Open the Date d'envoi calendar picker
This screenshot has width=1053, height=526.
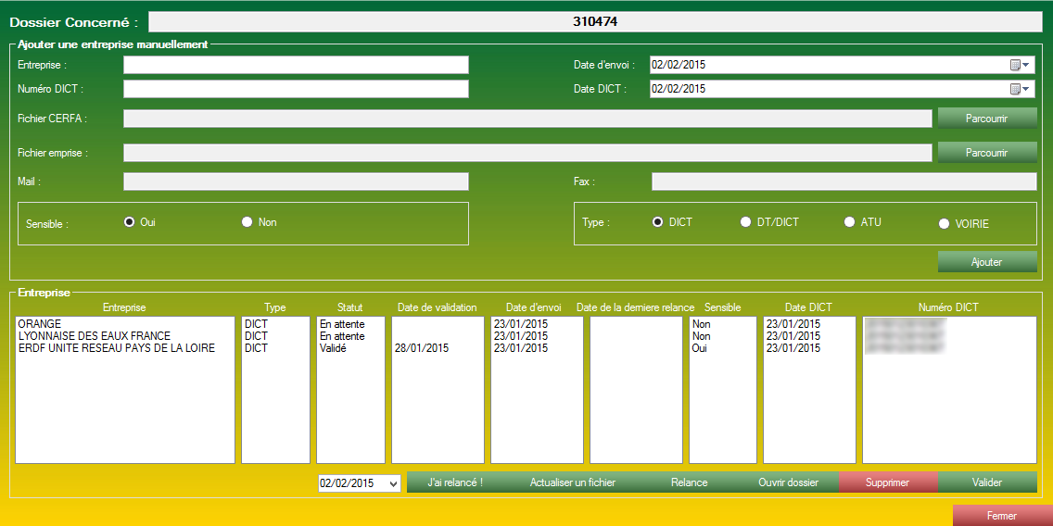tap(1020, 65)
